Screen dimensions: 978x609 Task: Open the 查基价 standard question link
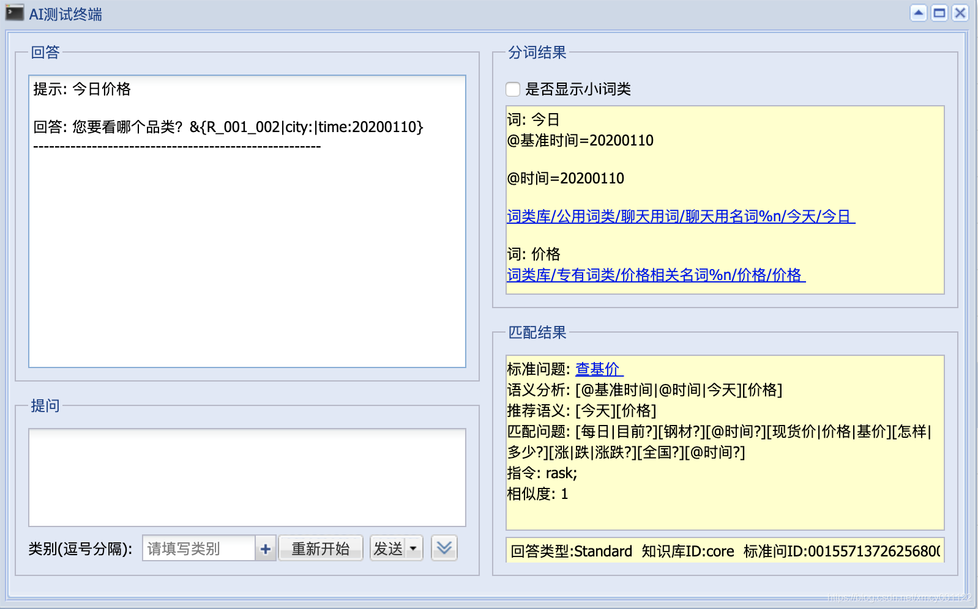599,369
